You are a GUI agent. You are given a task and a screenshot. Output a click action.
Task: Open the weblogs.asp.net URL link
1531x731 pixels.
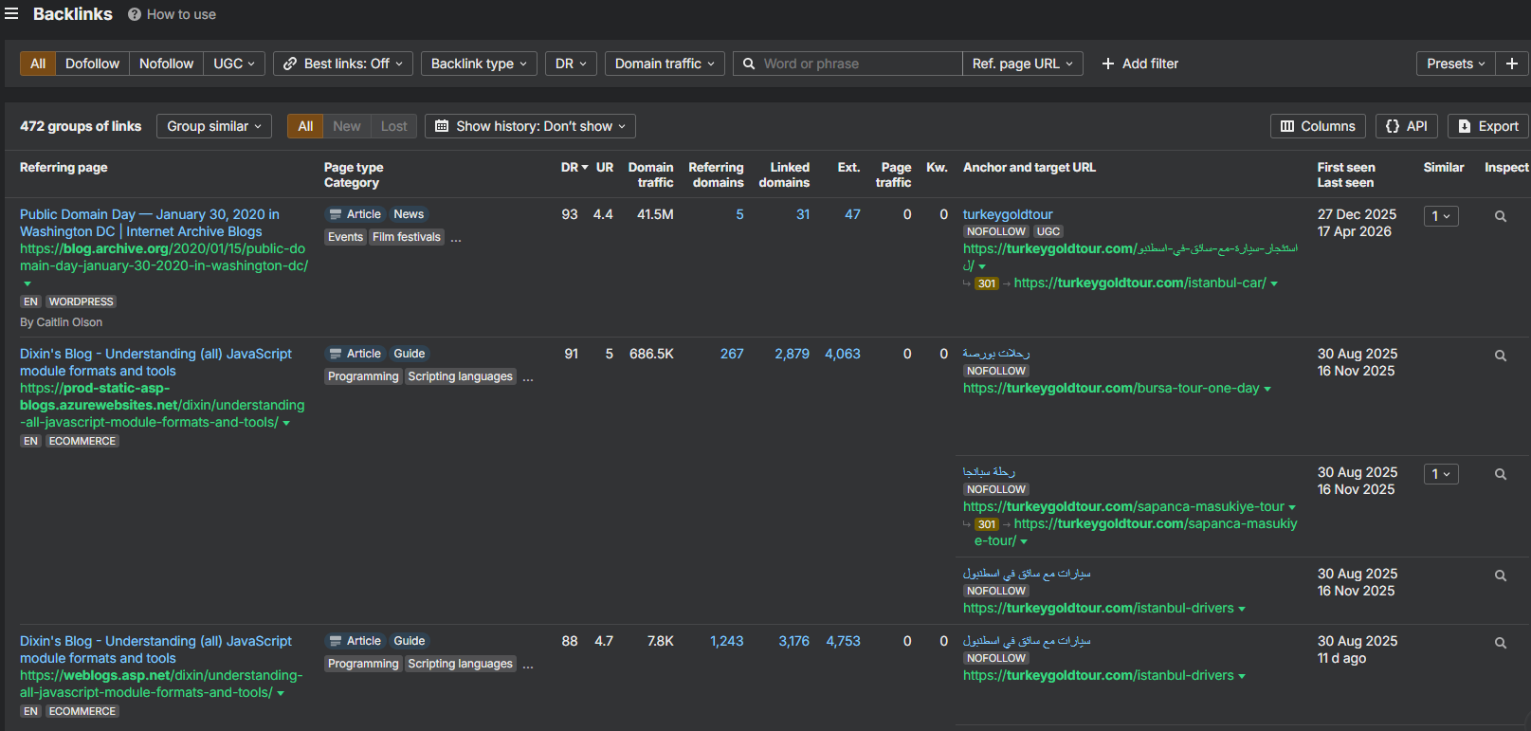tap(161, 684)
